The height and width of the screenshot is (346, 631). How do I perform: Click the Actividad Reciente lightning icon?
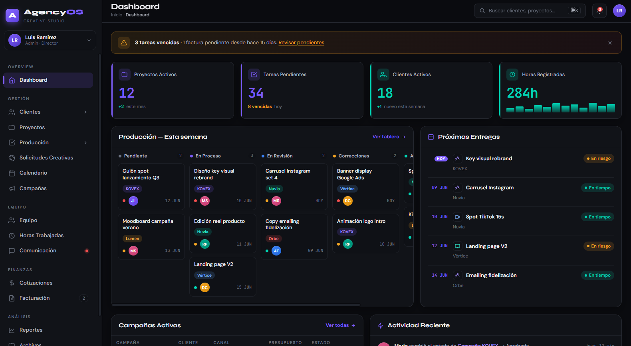pos(381,326)
